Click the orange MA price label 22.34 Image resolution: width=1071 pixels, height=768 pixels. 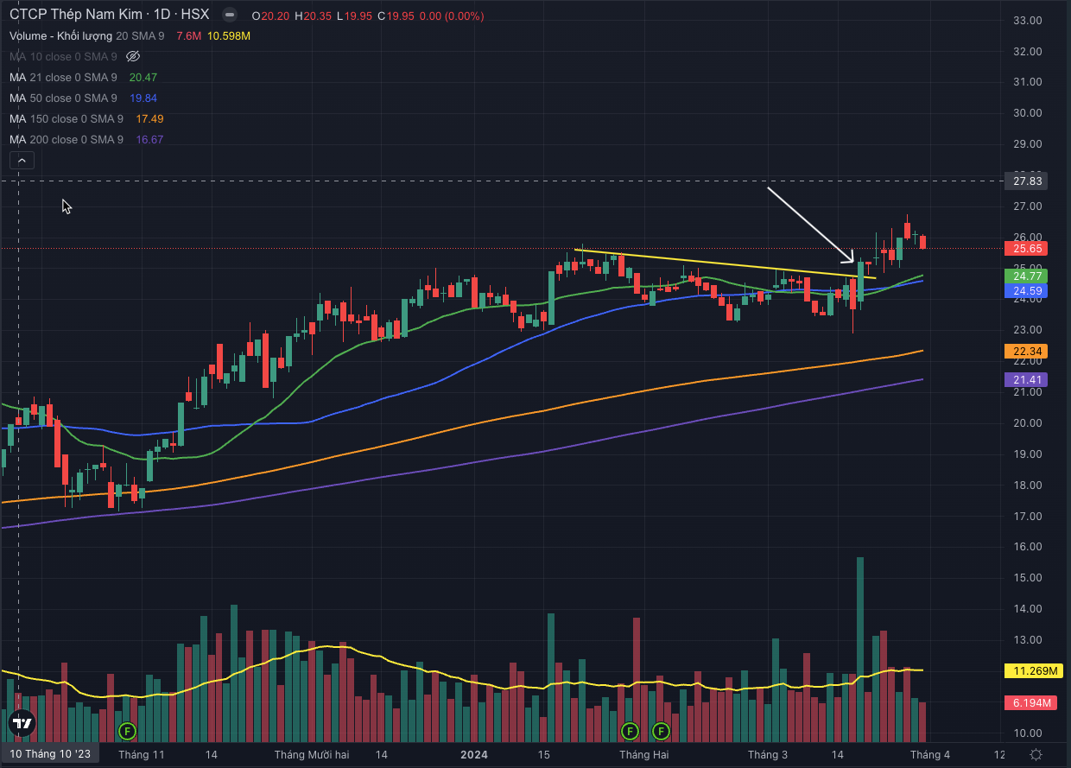[1027, 351]
